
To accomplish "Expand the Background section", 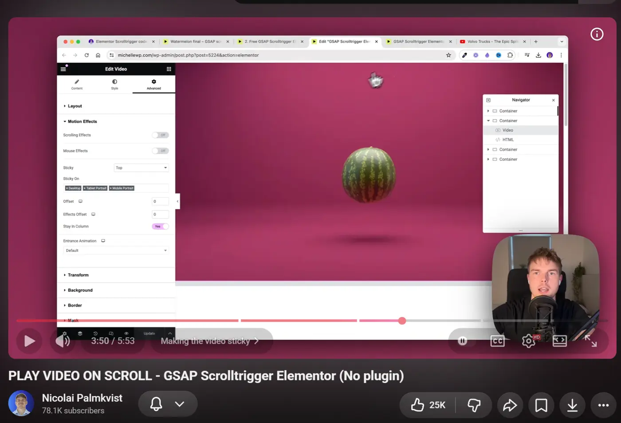I will click(116, 290).
